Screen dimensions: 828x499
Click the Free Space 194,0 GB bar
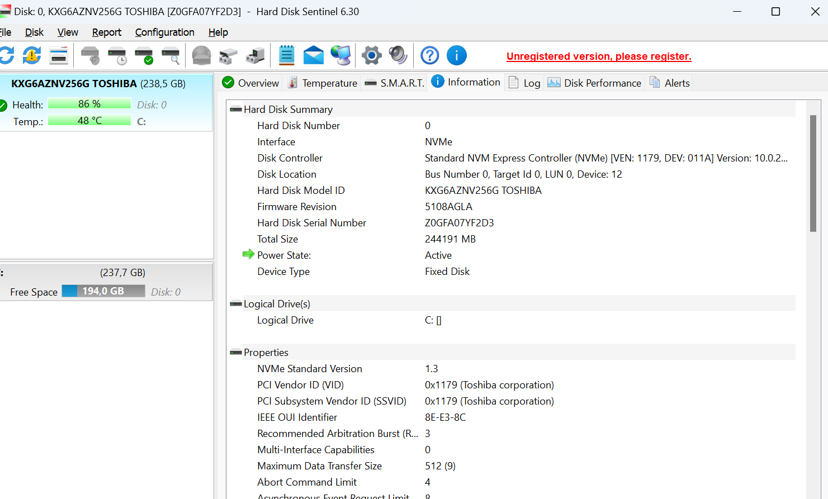[103, 291]
